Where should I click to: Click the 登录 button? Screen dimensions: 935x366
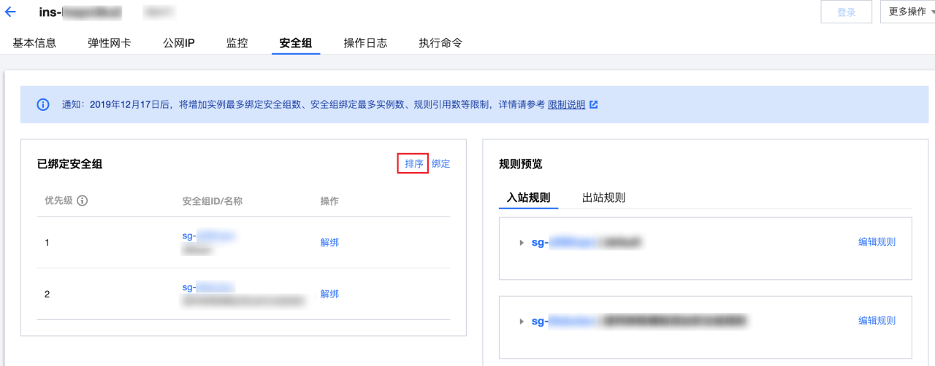(x=847, y=12)
